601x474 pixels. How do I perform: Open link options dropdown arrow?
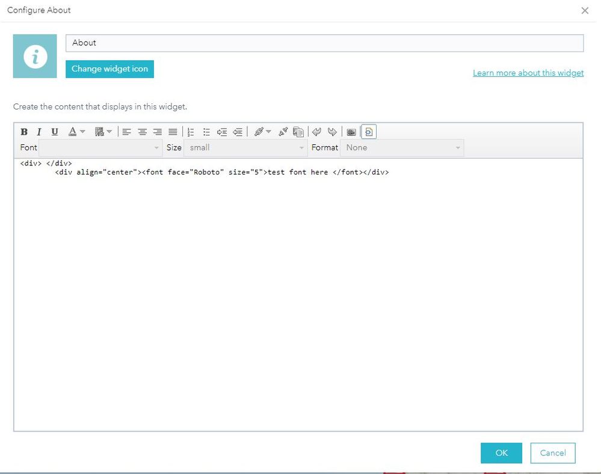(x=268, y=132)
